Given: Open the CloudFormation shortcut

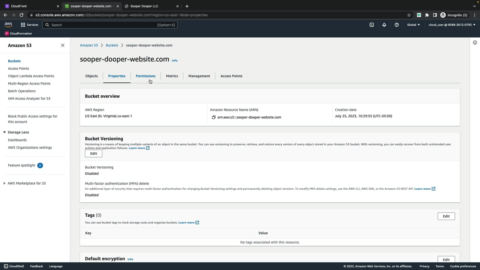Looking at the screenshot, I should coord(18,33).
